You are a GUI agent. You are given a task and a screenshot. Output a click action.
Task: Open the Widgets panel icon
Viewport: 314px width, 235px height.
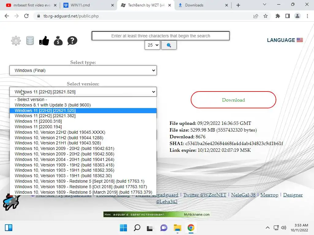(9, 228)
